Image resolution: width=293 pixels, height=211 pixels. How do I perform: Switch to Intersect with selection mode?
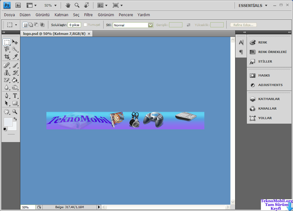tap(42, 25)
